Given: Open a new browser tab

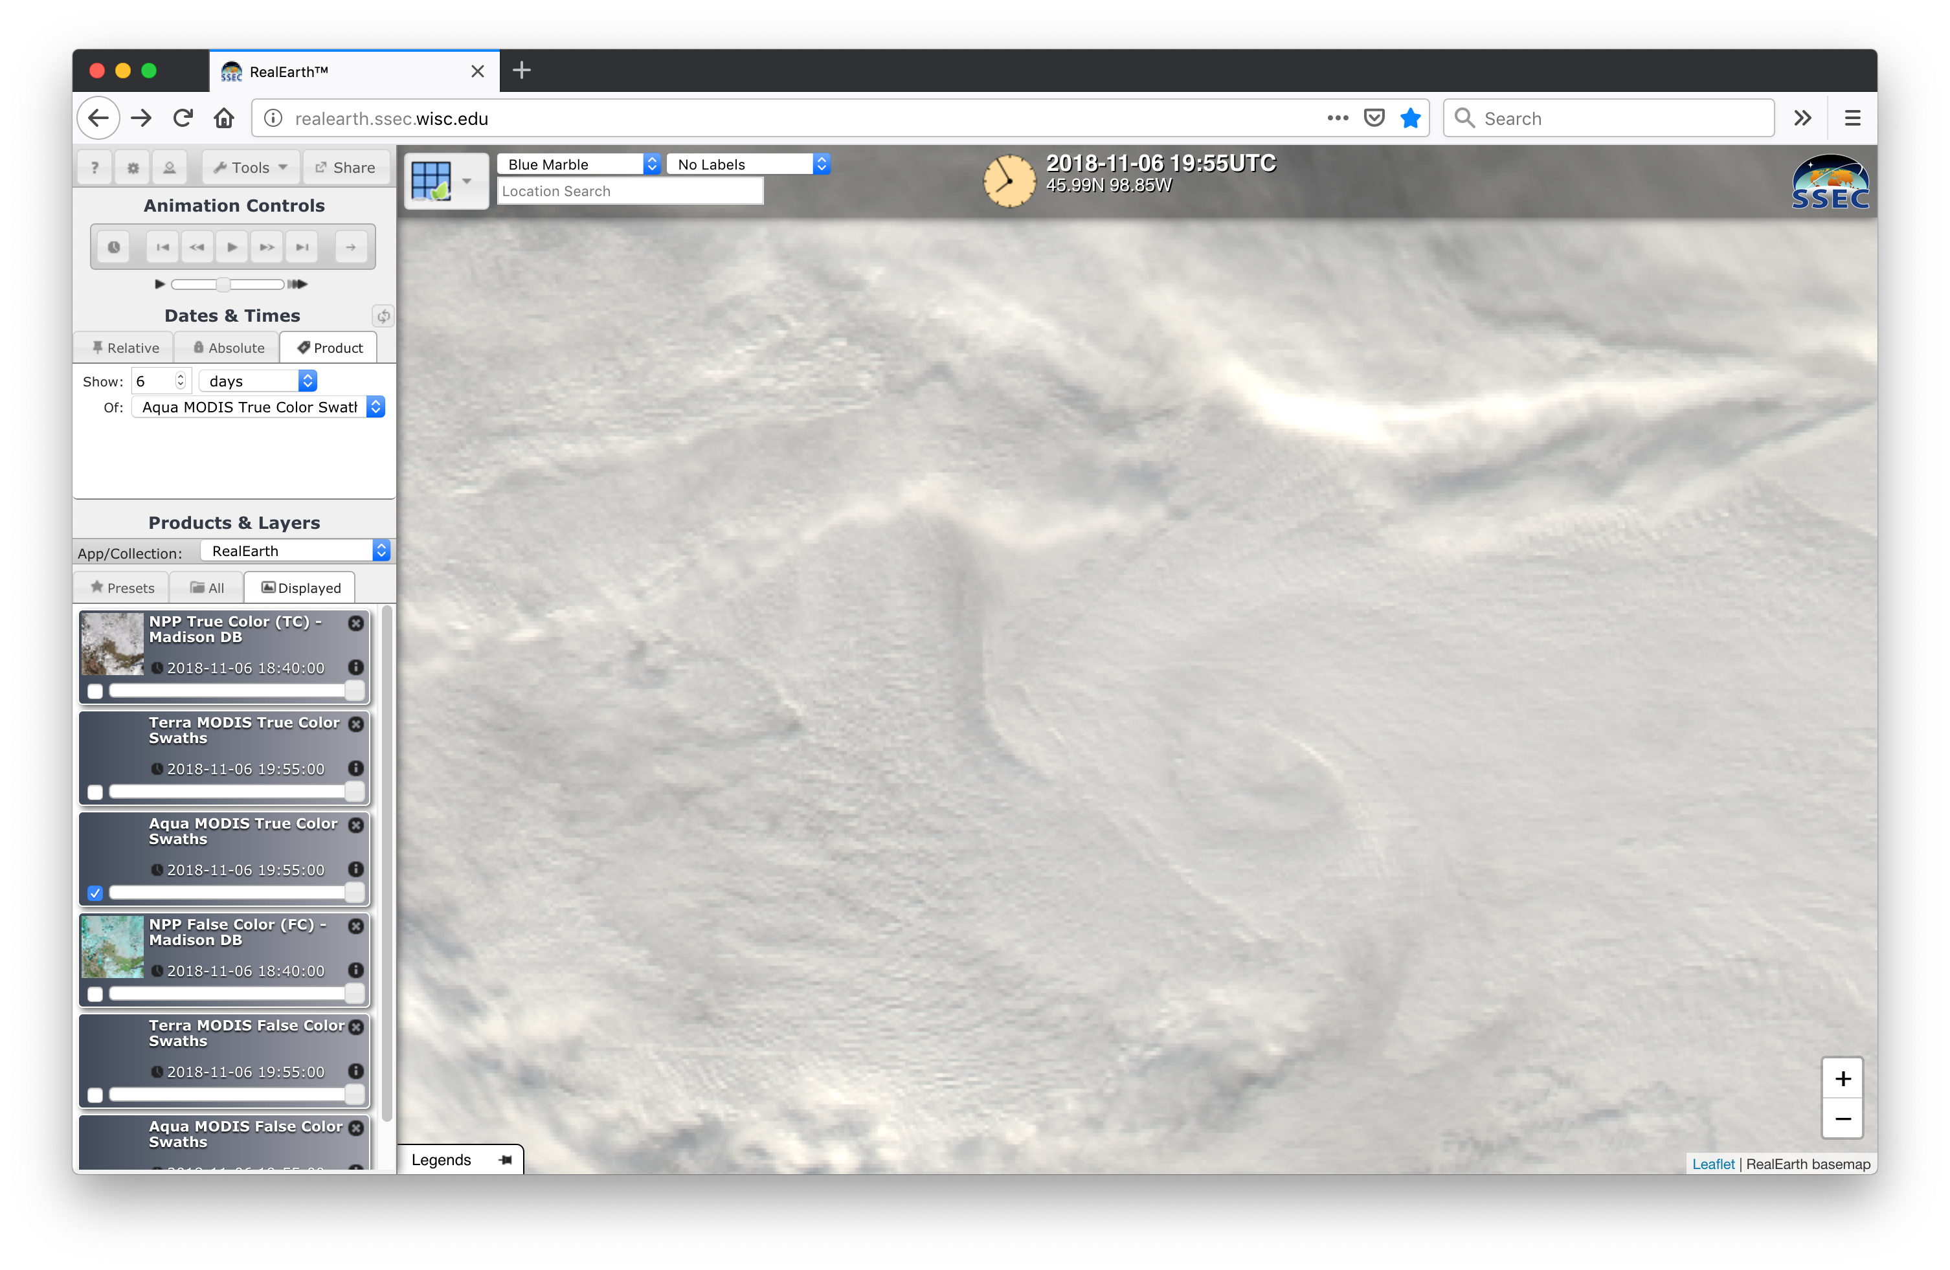Looking at the screenshot, I should [x=522, y=71].
